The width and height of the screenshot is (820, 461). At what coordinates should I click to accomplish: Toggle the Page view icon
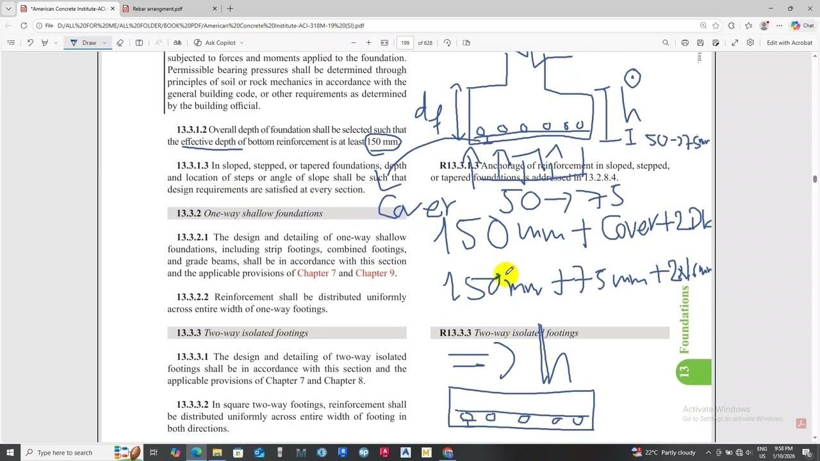point(466,43)
